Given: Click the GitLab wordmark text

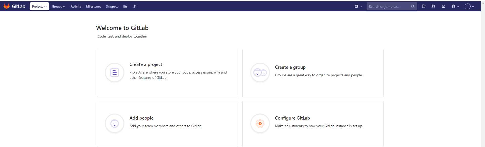Looking at the screenshot, I should [18, 7].
